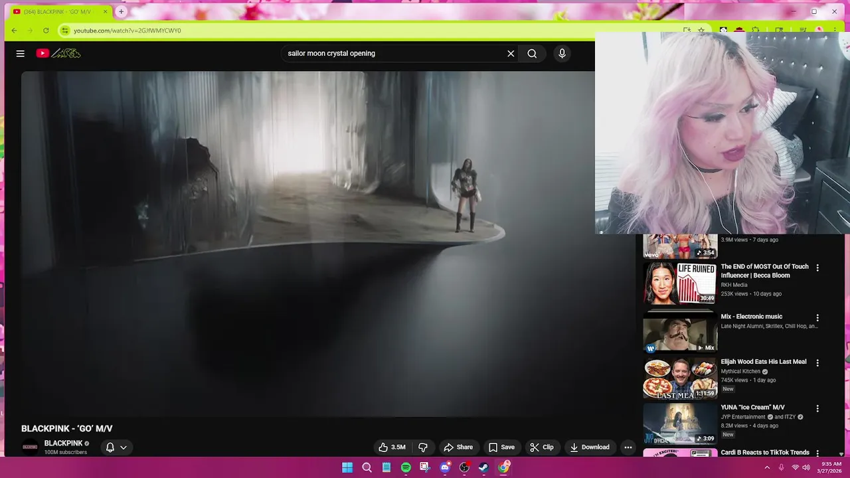Open the BLACKPINK channel avatar

(30, 447)
